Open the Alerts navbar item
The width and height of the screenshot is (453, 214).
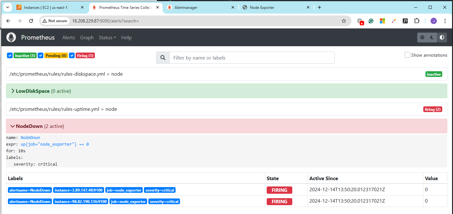pos(69,37)
